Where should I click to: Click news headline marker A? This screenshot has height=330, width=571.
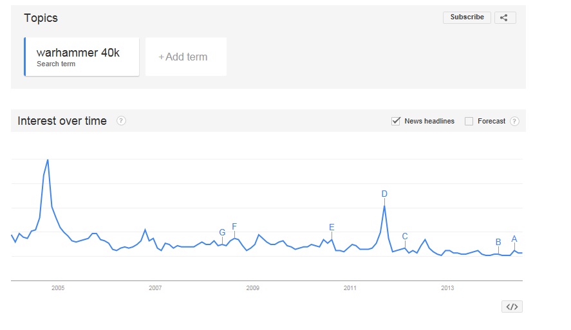pos(514,239)
